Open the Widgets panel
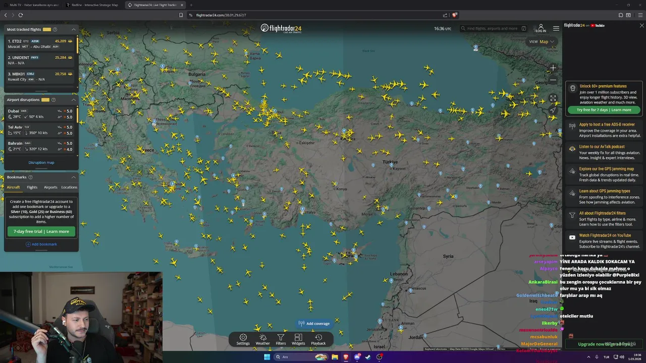 coord(298,339)
